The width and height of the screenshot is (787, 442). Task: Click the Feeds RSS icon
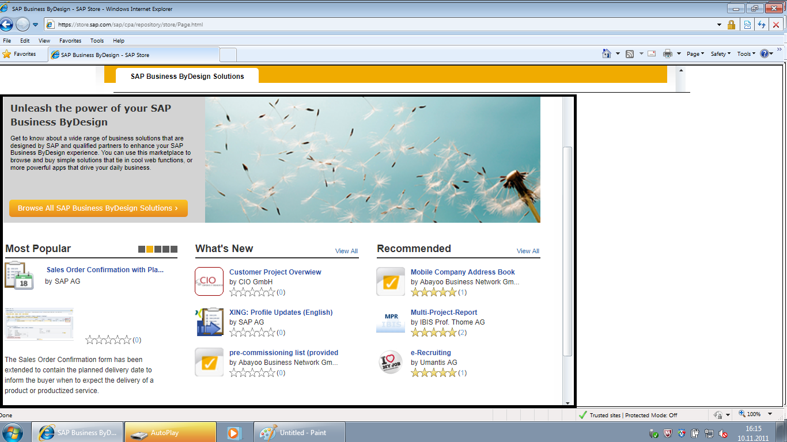pyautogui.click(x=630, y=54)
